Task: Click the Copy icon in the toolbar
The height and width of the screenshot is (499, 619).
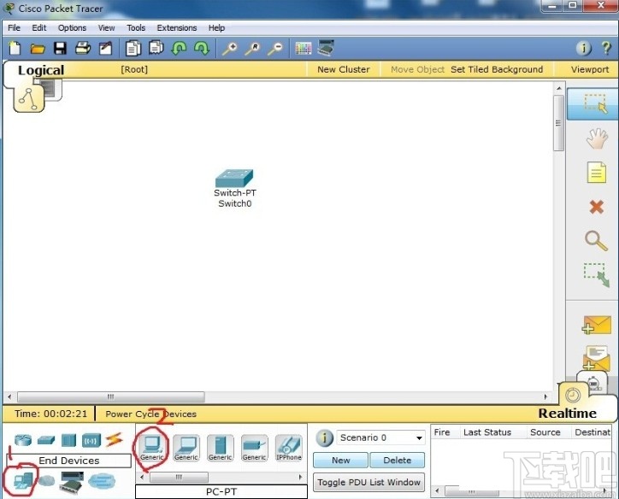Action: tap(133, 48)
